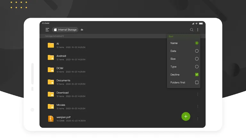Click the 10:20AM clock in status bar
This screenshot has height=138, width=246.
coord(46,23)
